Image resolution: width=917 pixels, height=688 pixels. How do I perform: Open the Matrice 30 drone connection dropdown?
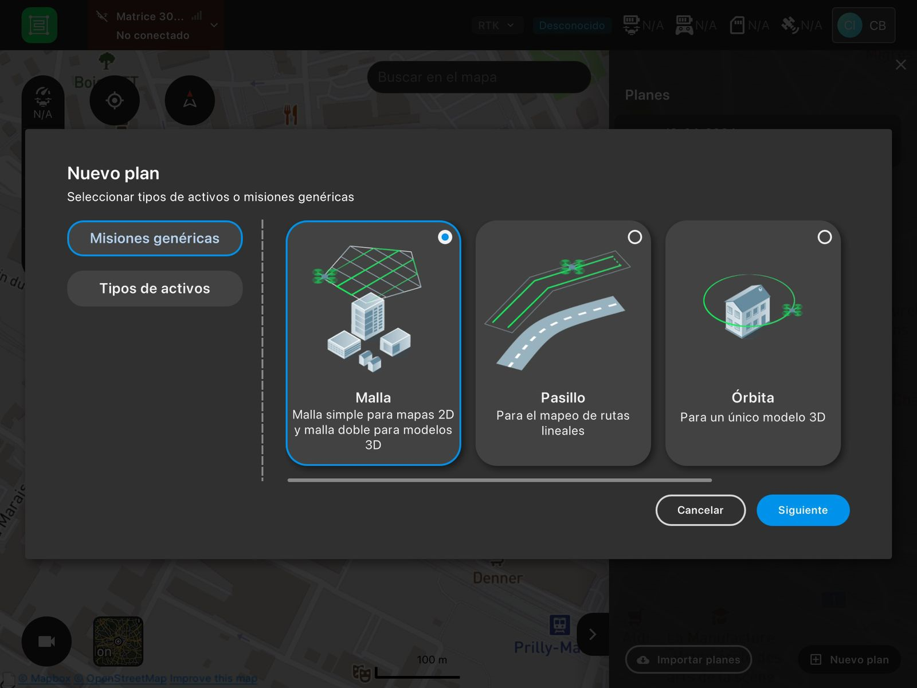156,25
